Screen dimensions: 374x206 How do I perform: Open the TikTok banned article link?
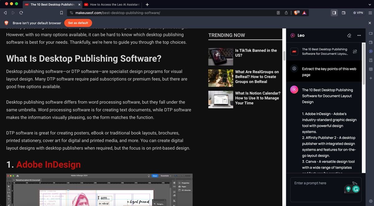pyautogui.click(x=256, y=53)
